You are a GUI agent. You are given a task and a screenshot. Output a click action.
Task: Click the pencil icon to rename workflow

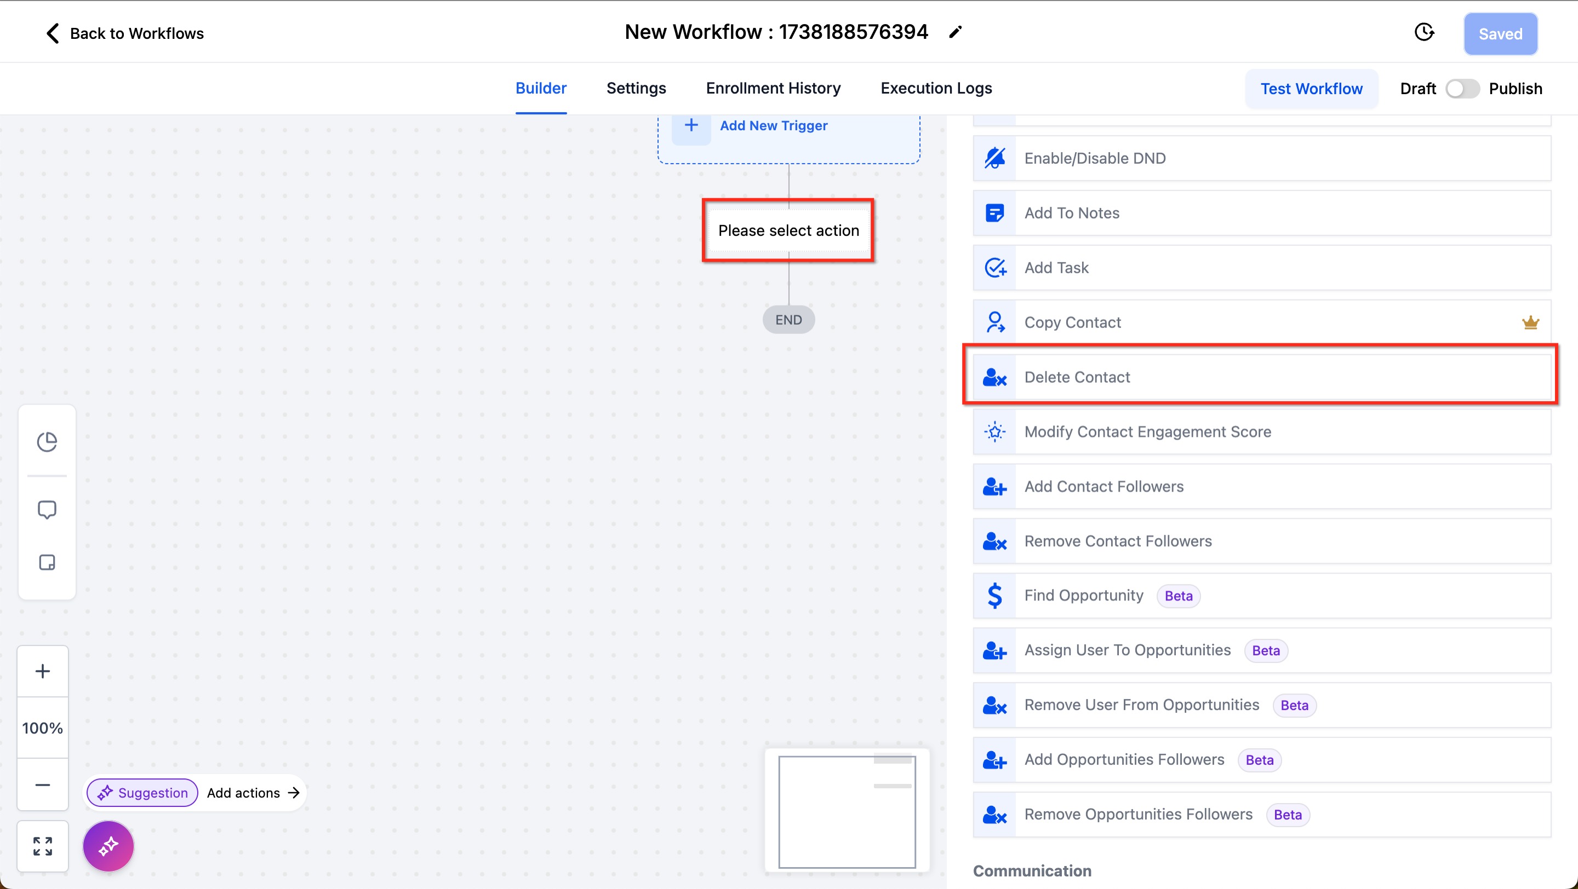point(955,32)
